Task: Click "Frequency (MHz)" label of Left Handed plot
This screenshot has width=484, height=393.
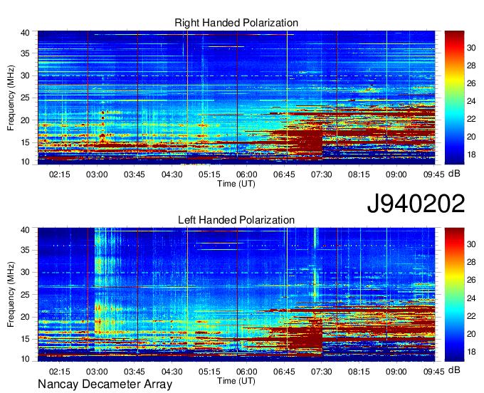Action: 11,295
